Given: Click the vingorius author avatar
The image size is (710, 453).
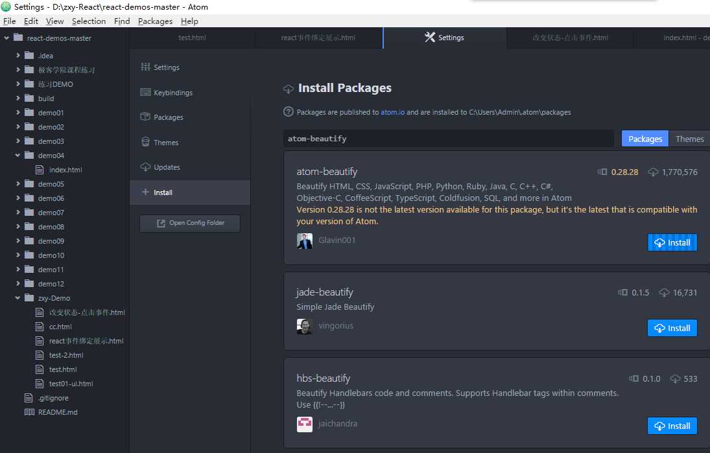Looking at the screenshot, I should click(304, 326).
